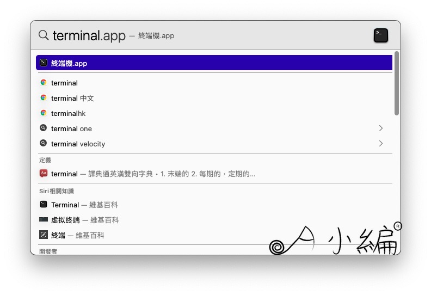
Task: Open "終端 — 維基百科" result
Action: pos(214,235)
